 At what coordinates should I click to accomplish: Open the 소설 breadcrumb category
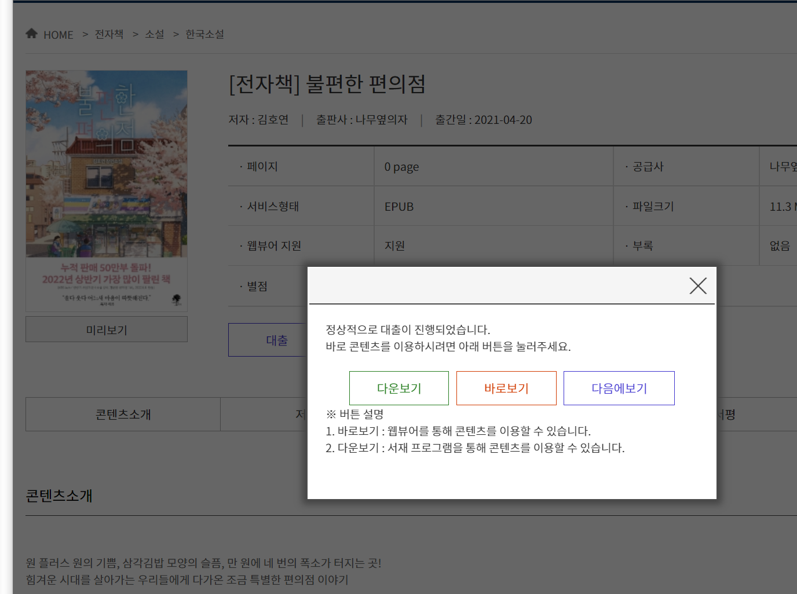coord(155,34)
